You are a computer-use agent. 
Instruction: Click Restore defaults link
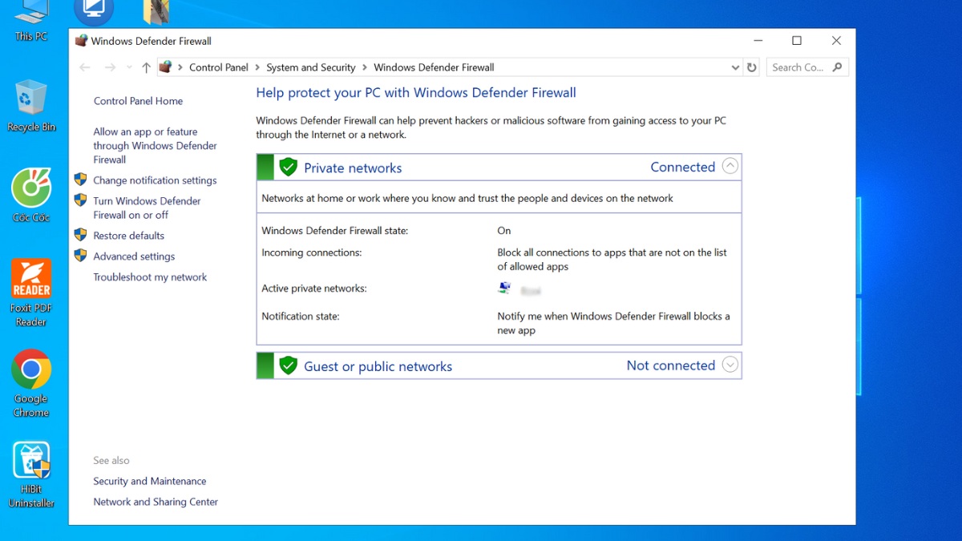click(x=128, y=236)
